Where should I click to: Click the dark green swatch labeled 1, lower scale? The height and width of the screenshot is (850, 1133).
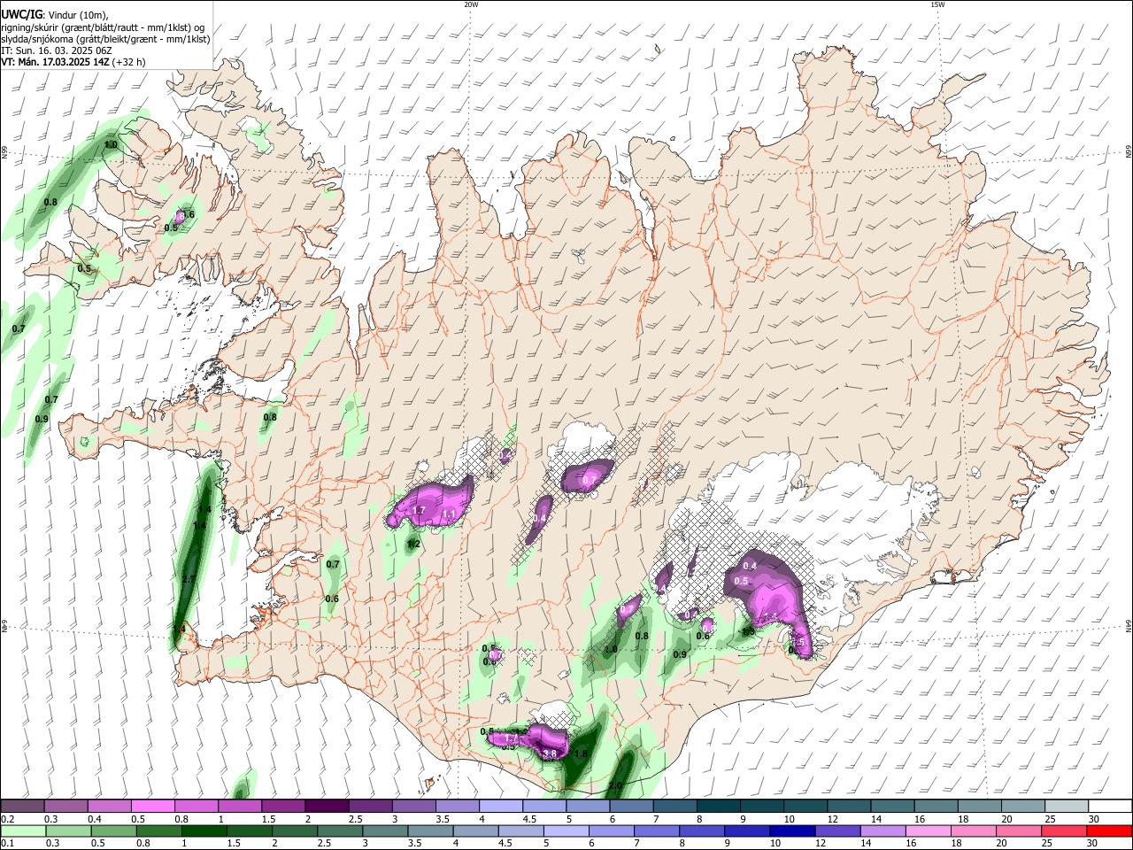(x=204, y=831)
